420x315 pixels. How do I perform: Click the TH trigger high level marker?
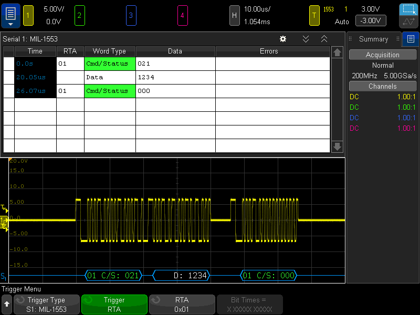click(x=4, y=208)
